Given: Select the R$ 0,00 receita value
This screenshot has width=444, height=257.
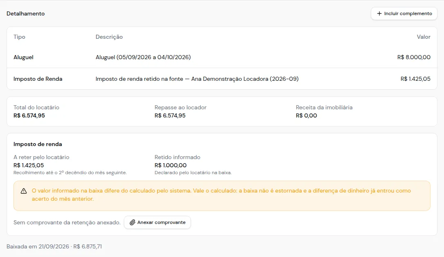Looking at the screenshot, I should coord(306,115).
